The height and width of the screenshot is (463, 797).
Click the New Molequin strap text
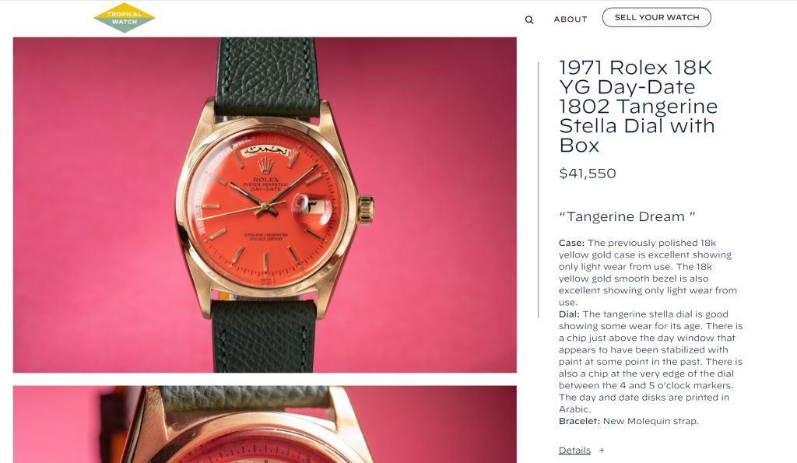point(651,421)
